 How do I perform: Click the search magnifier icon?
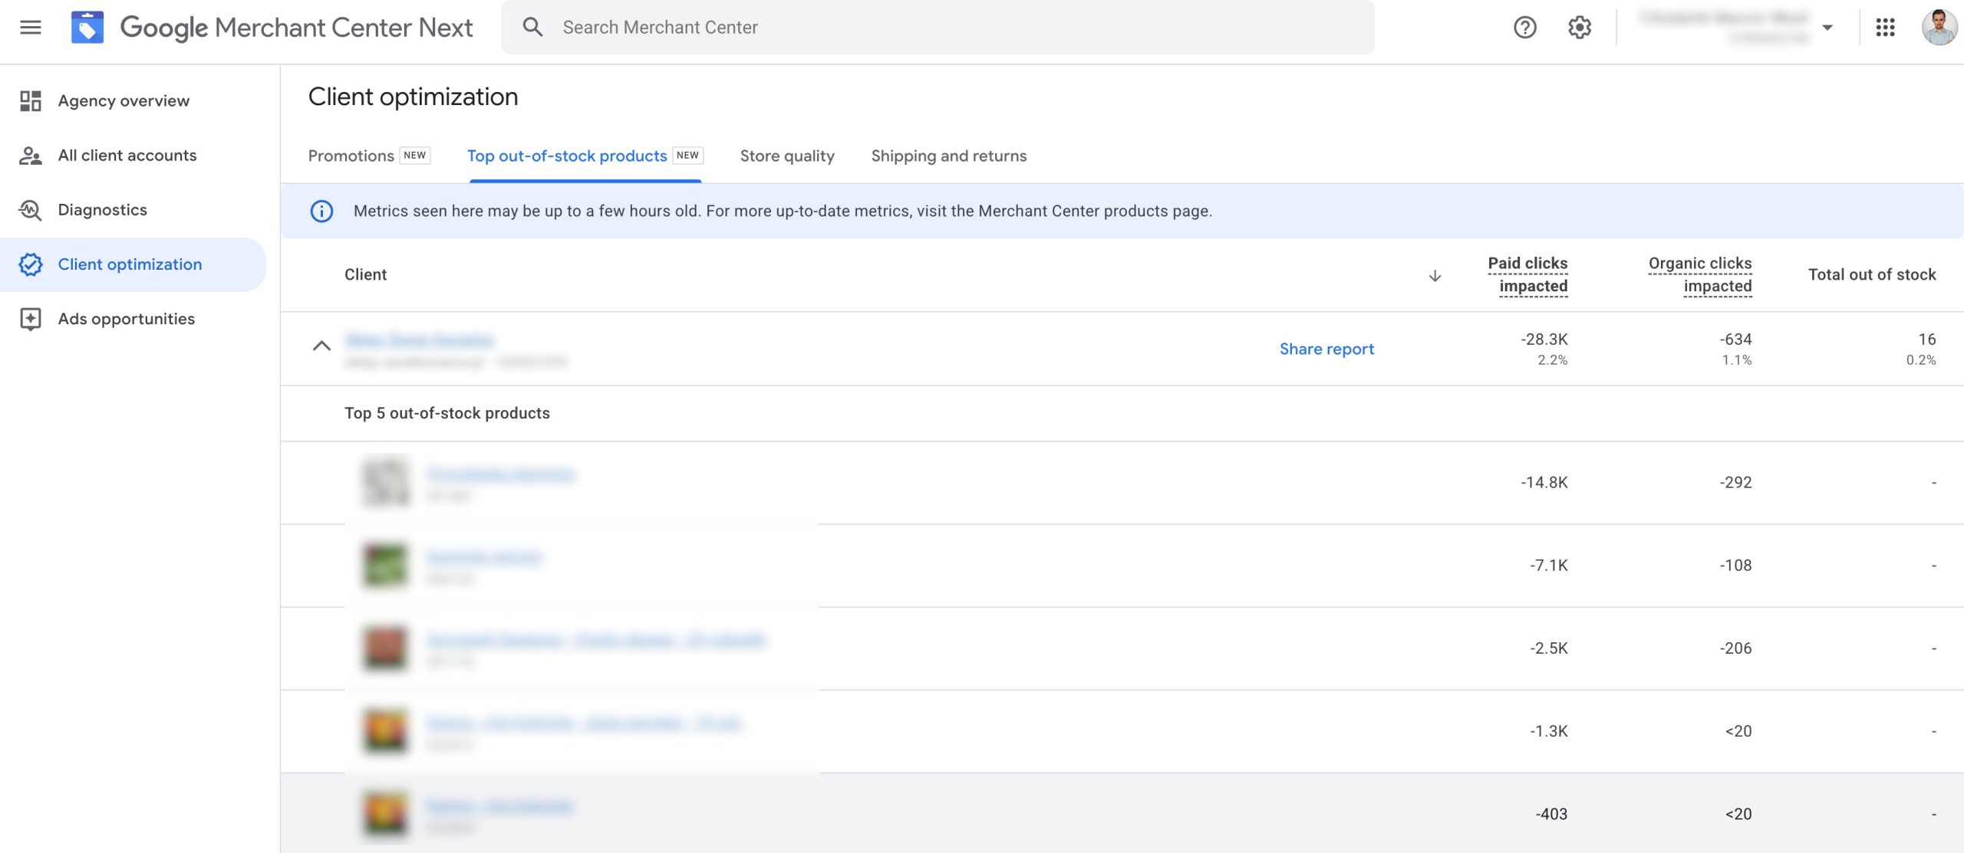tap(532, 28)
